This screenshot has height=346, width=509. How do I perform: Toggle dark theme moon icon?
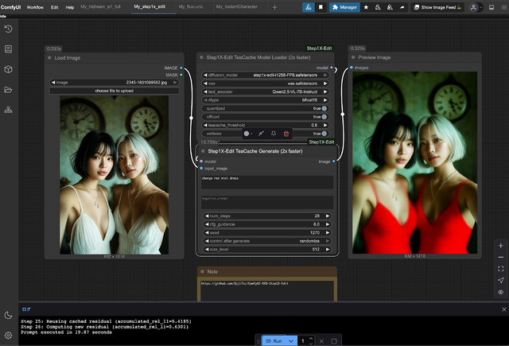[9, 315]
